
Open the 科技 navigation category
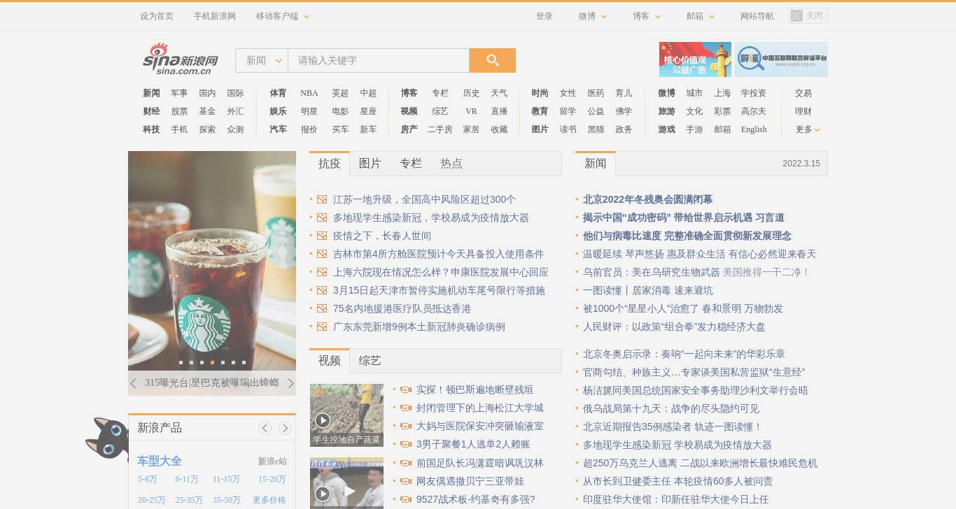click(x=151, y=129)
